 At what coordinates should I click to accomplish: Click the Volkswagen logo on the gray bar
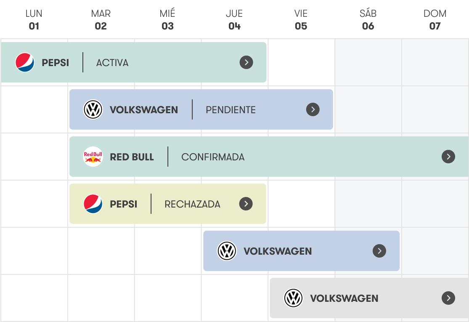click(293, 298)
